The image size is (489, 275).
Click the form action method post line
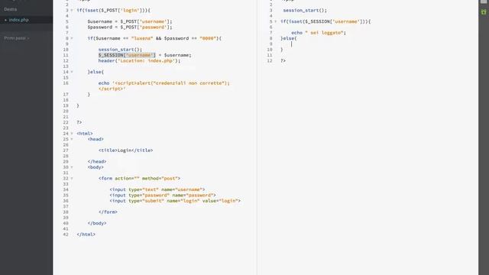point(139,178)
